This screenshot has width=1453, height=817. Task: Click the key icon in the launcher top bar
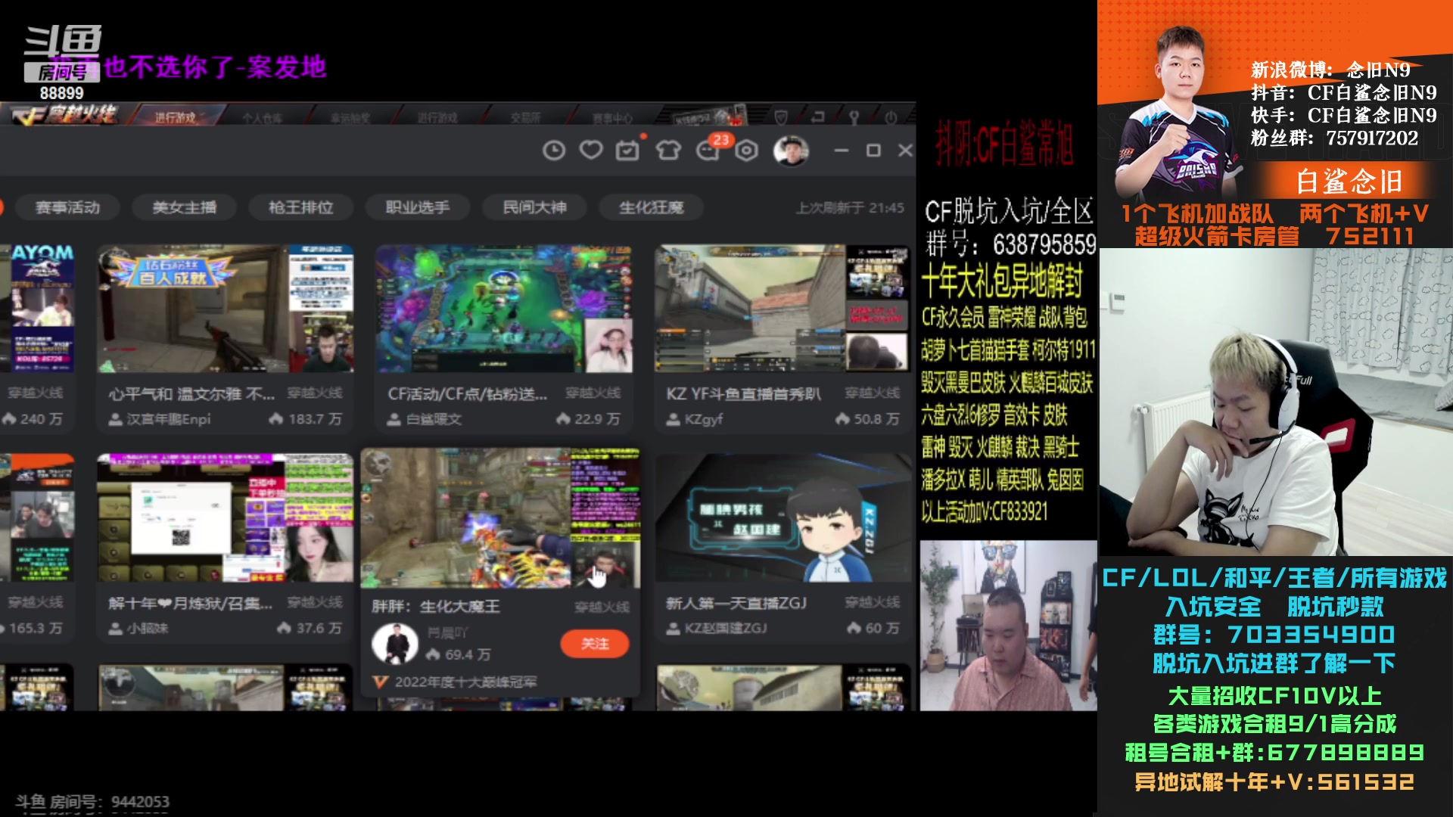coord(853,116)
